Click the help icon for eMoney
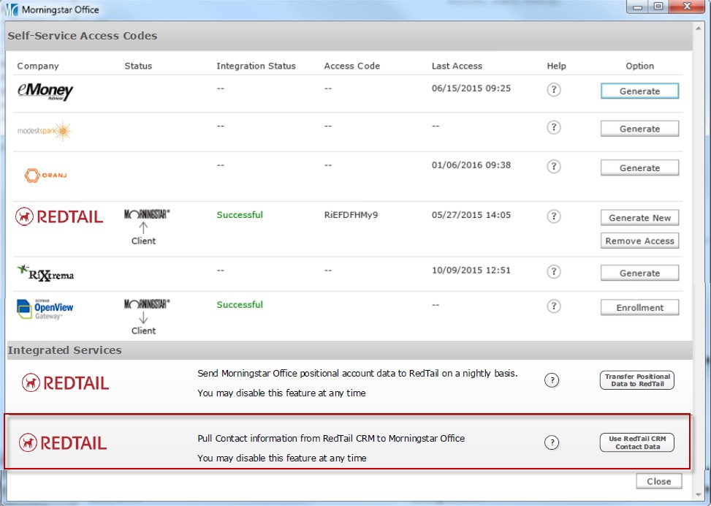The image size is (711, 506). [x=554, y=90]
